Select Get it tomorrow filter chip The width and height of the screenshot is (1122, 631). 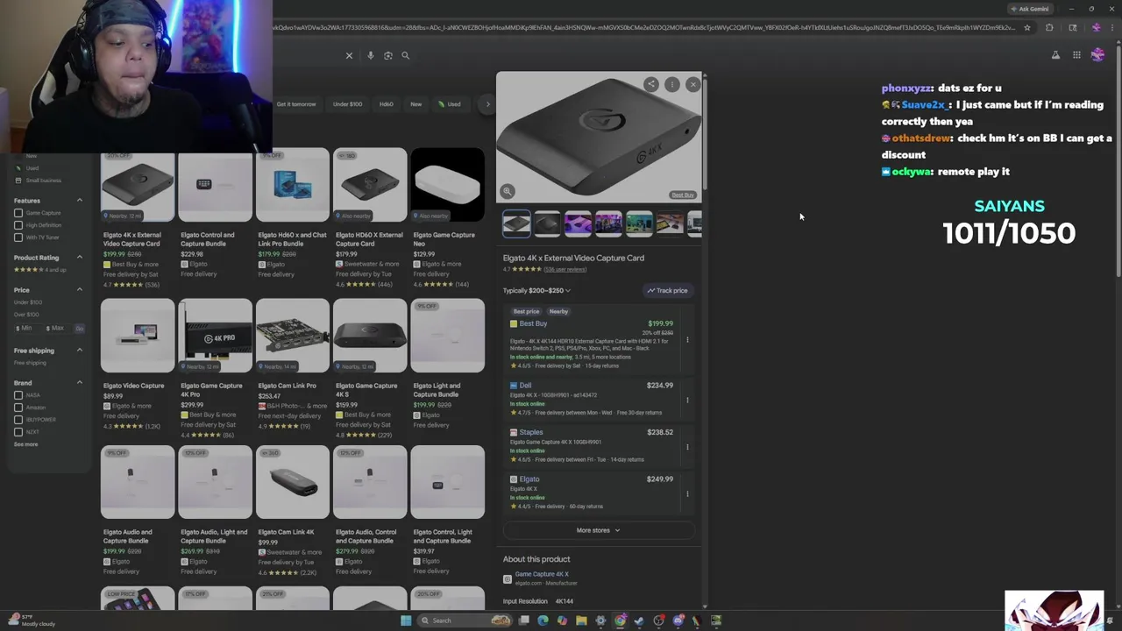[296, 104]
